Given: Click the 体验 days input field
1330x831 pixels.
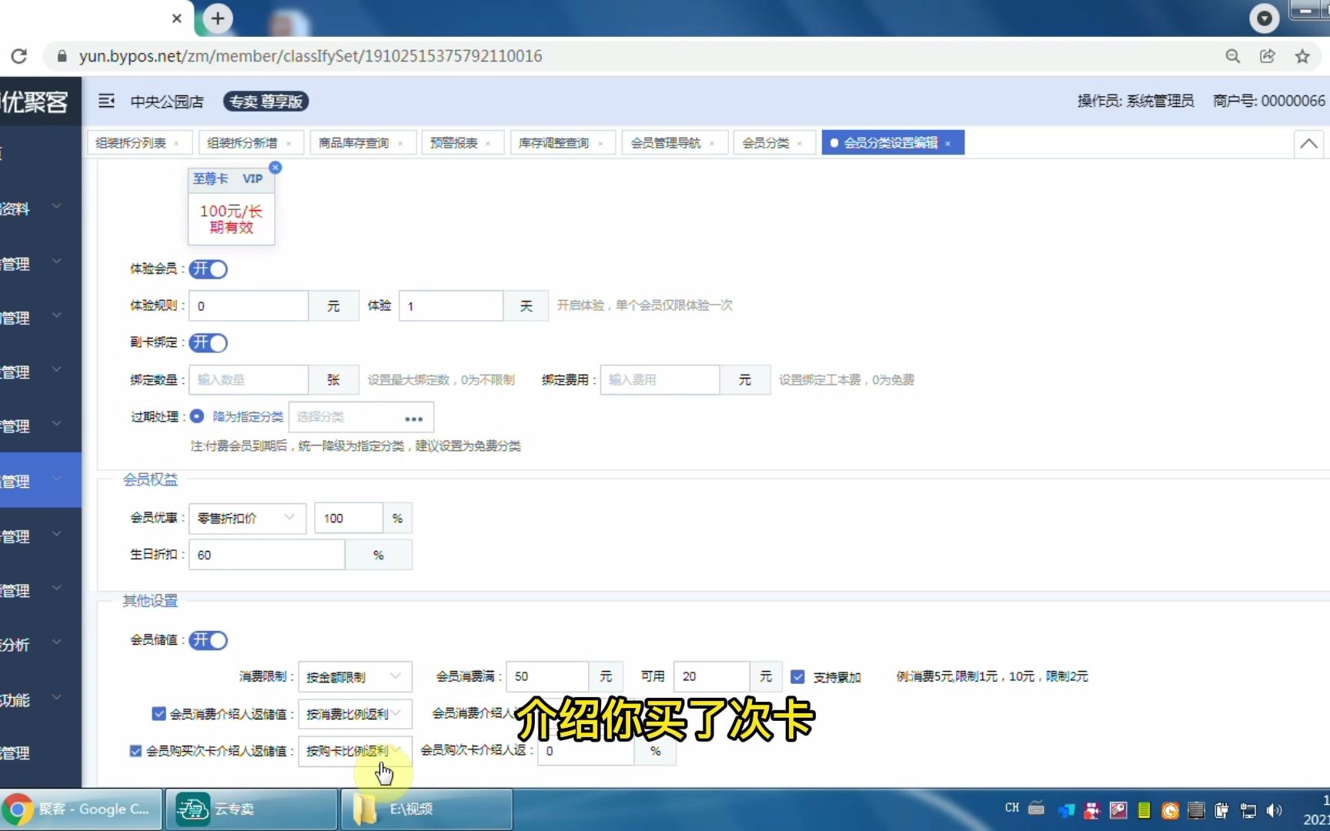Looking at the screenshot, I should coord(451,306).
